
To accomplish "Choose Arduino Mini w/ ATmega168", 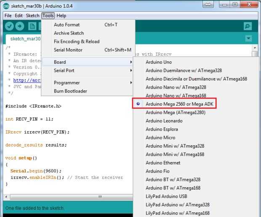I will pos(196,154).
